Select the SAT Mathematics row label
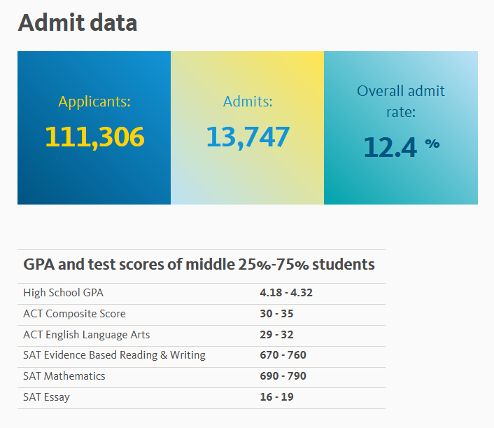 coord(64,376)
